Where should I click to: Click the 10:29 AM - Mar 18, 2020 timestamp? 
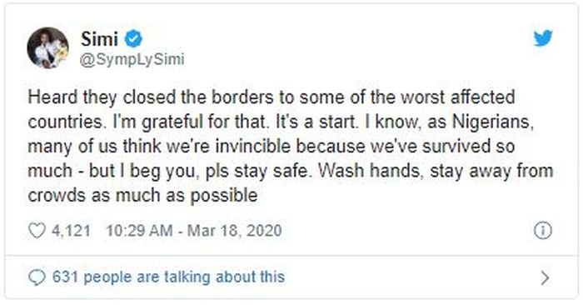click(x=194, y=231)
